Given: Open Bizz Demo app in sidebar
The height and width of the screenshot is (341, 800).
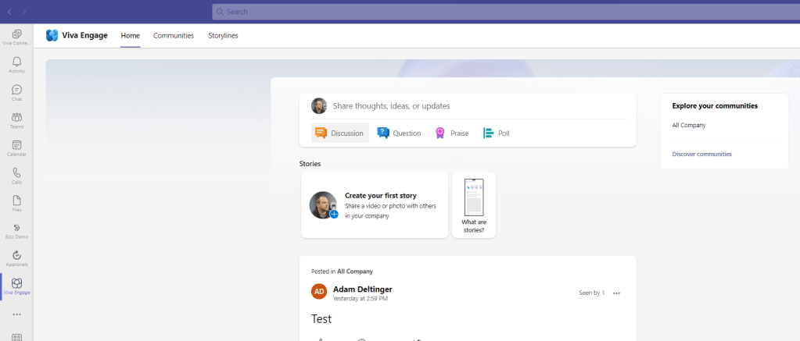Looking at the screenshot, I should tap(16, 230).
